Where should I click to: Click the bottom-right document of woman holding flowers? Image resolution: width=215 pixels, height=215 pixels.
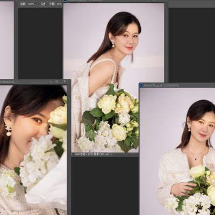coord(177,152)
